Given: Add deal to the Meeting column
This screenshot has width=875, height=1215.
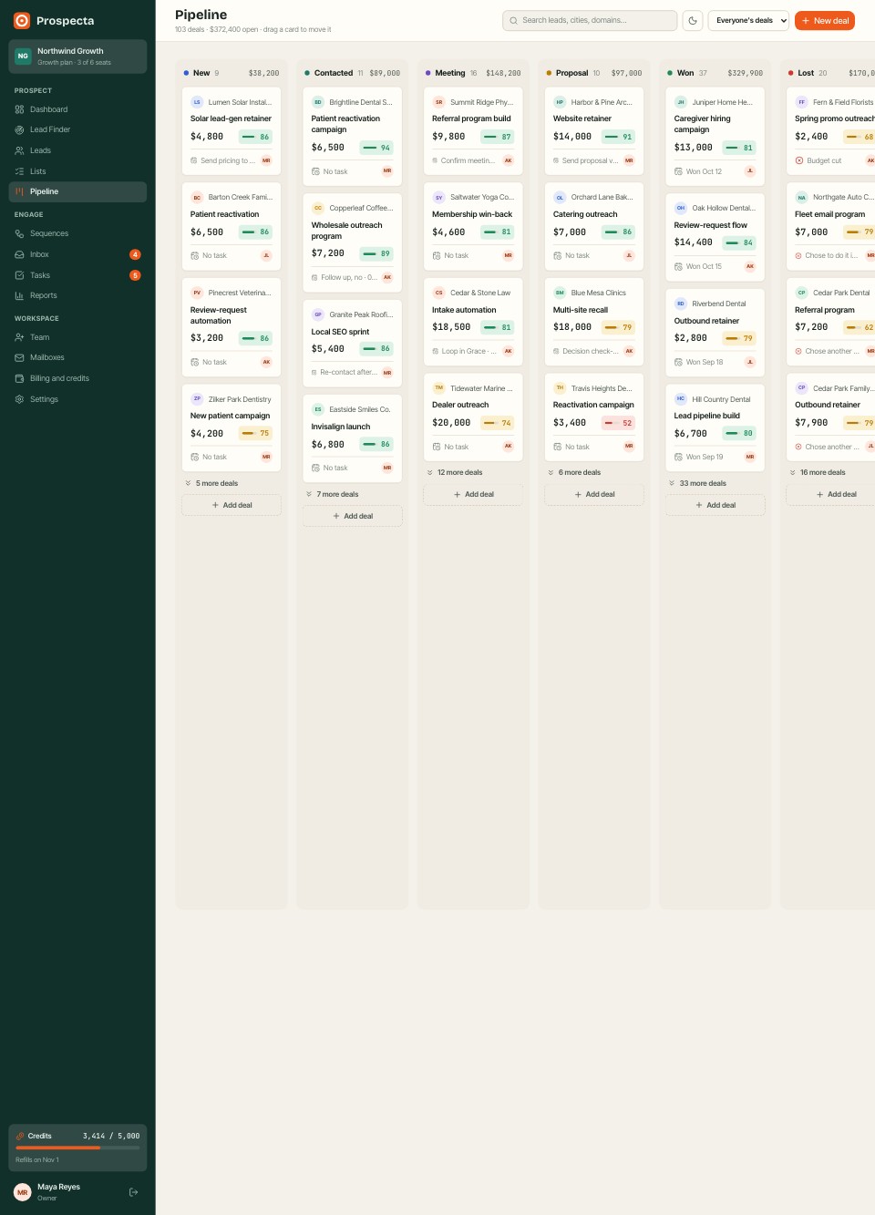Looking at the screenshot, I should pyautogui.click(x=473, y=494).
